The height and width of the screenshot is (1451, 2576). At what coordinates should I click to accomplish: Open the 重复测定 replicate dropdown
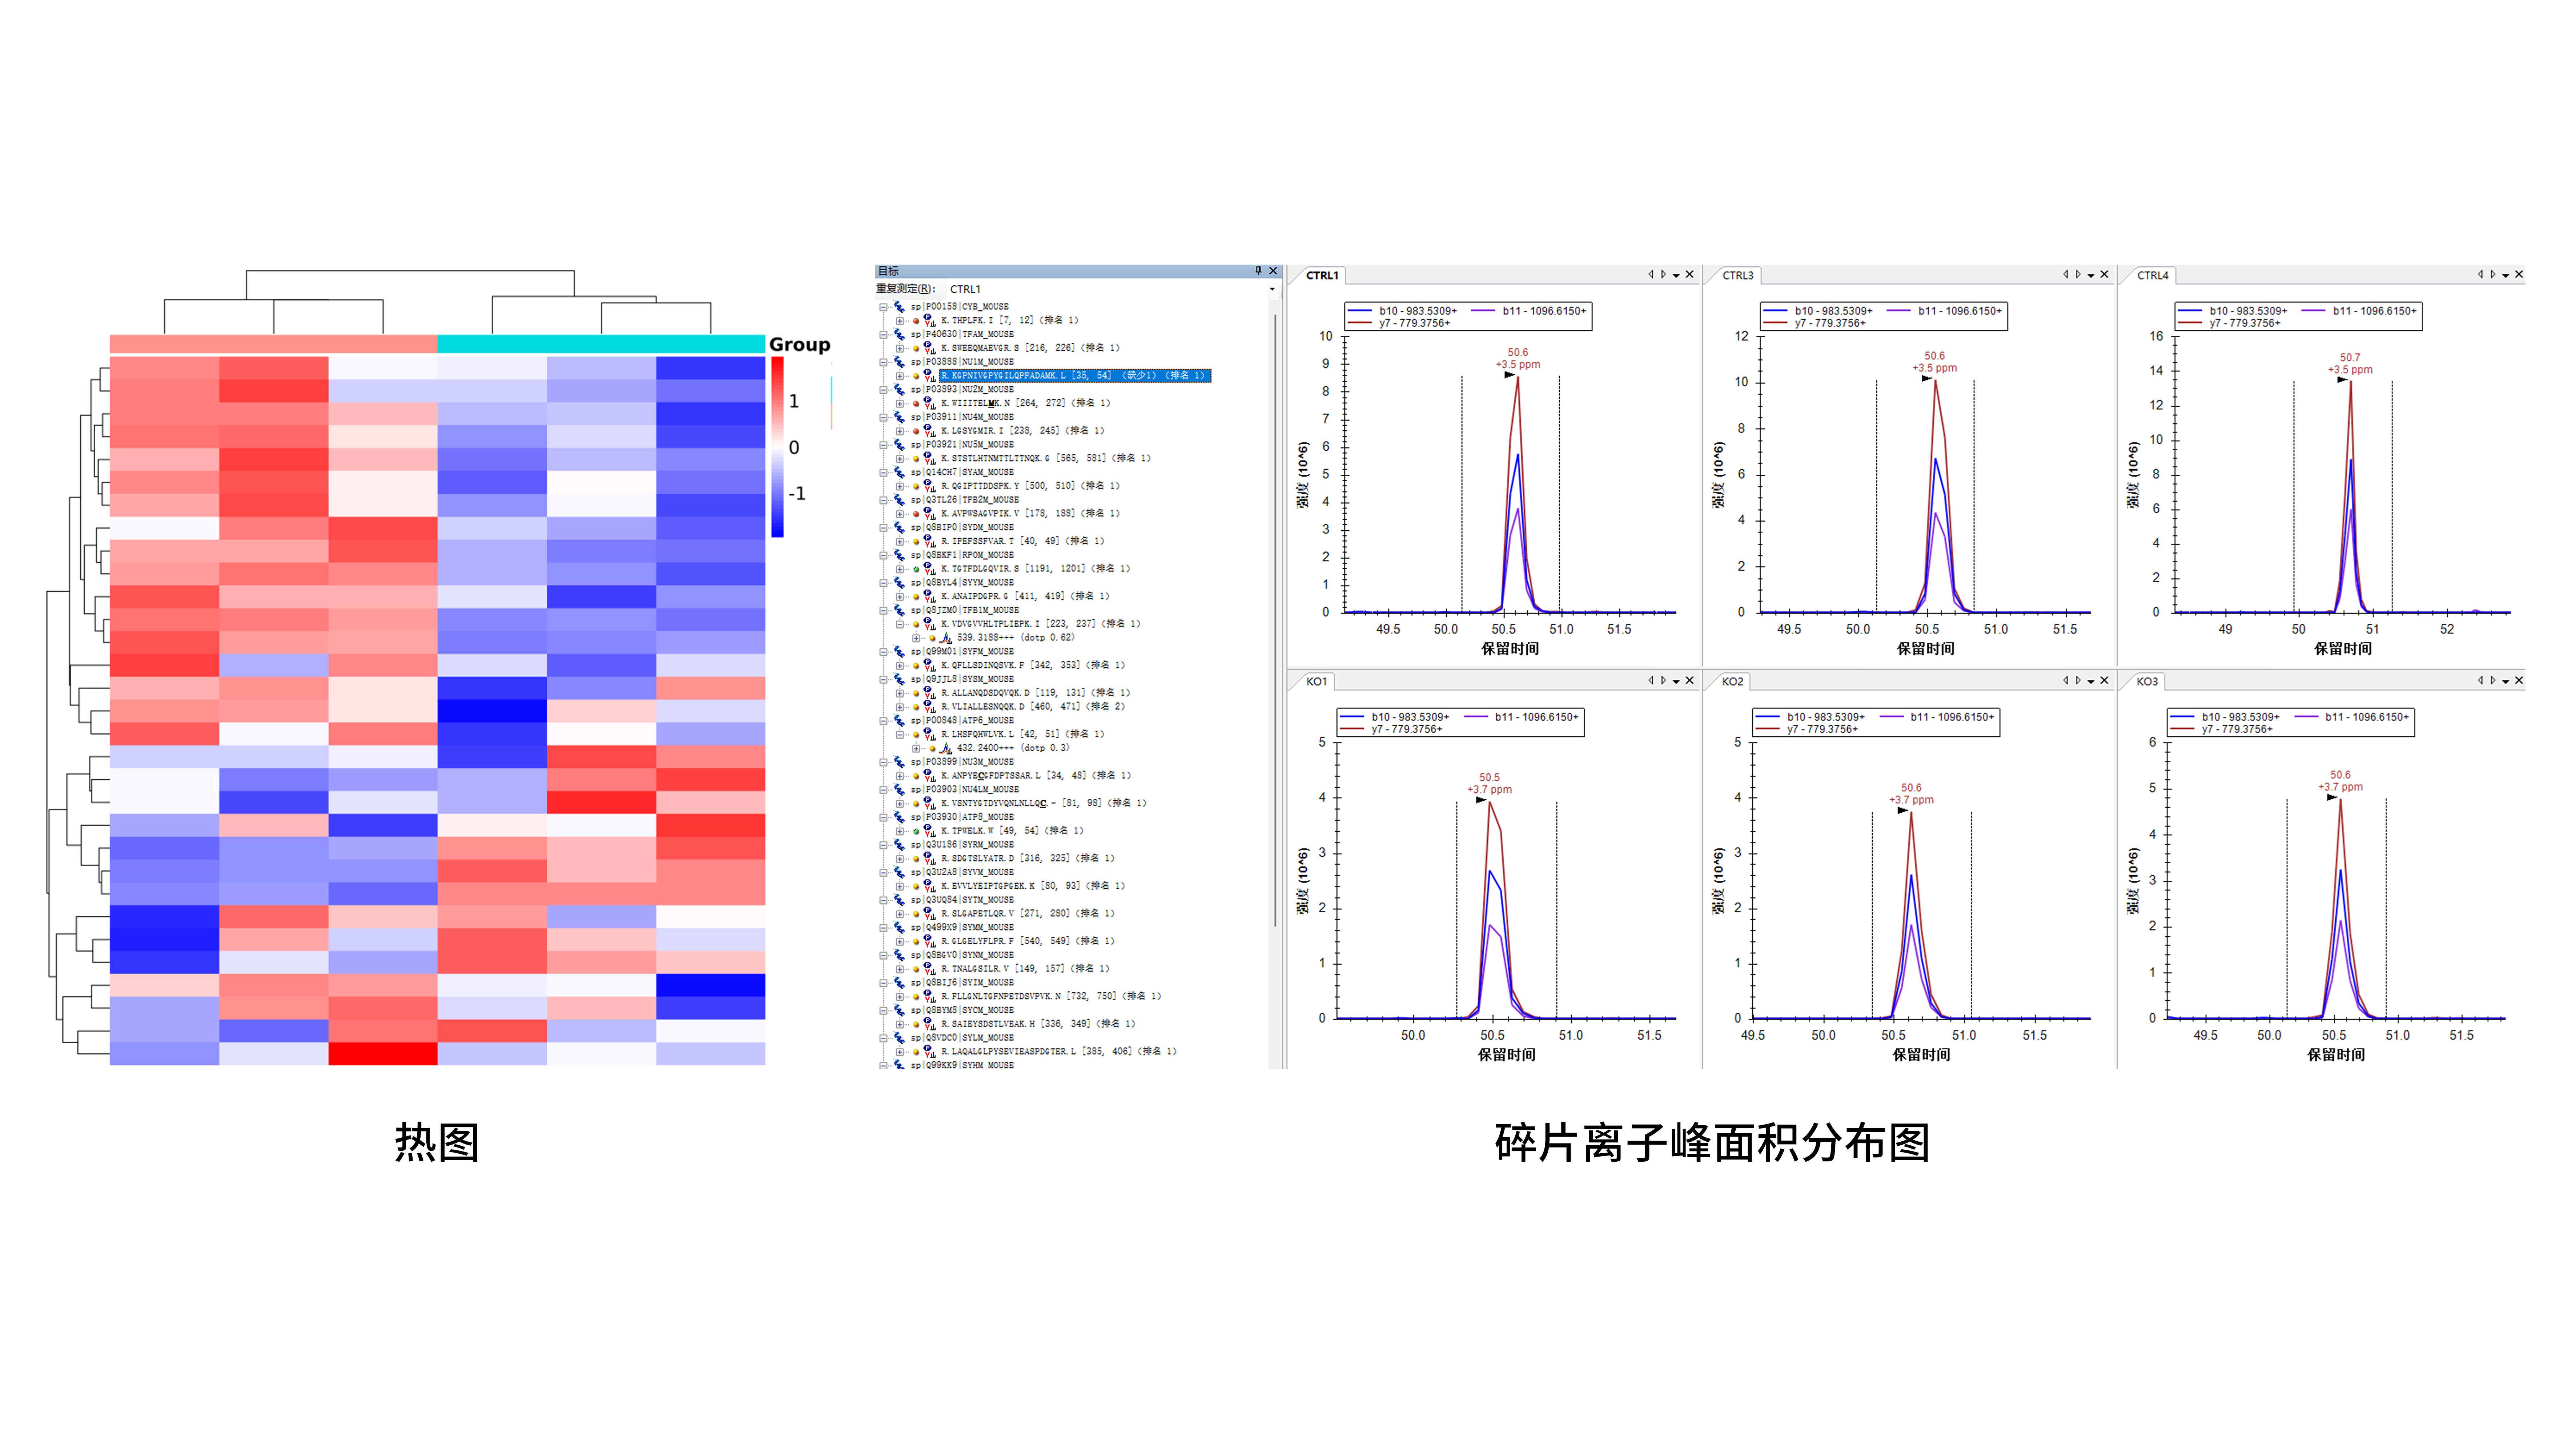[1272, 289]
